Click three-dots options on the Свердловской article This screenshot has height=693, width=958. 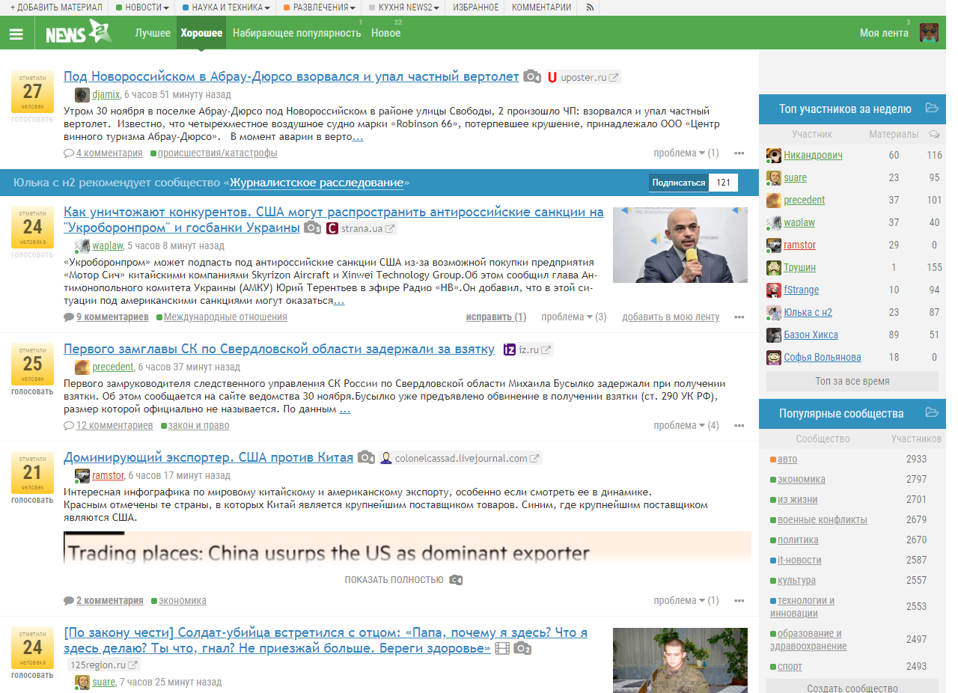click(x=739, y=426)
